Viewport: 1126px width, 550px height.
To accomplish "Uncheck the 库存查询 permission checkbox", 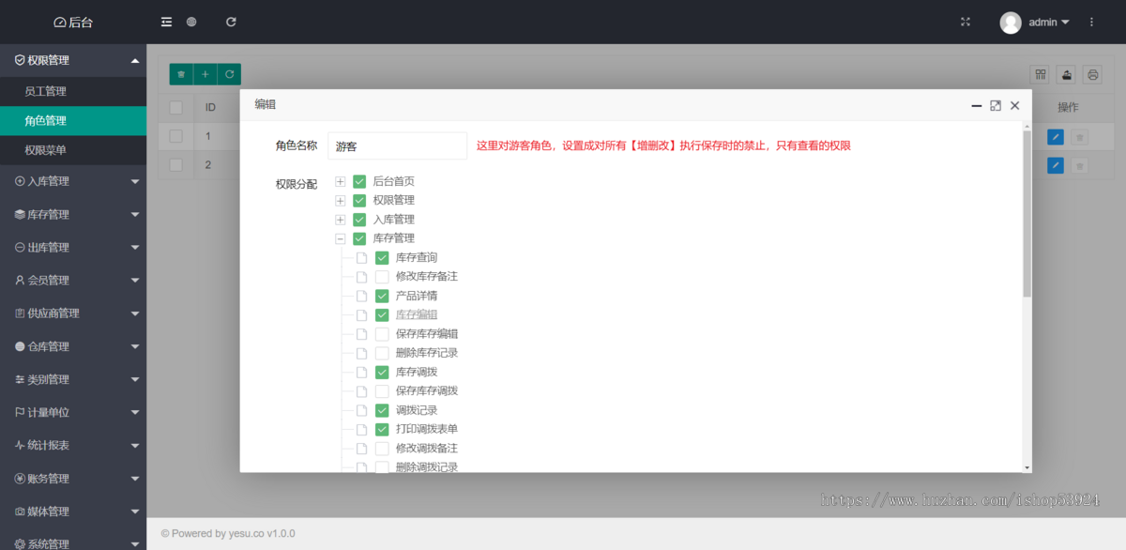I will pyautogui.click(x=382, y=257).
